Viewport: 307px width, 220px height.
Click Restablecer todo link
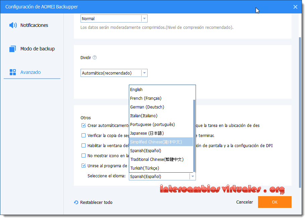pos(96,202)
